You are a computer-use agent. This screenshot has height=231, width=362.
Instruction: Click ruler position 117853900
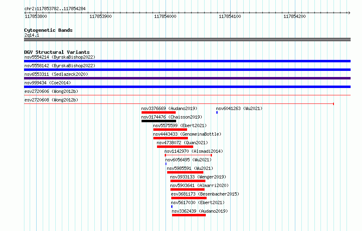tap(100, 16)
